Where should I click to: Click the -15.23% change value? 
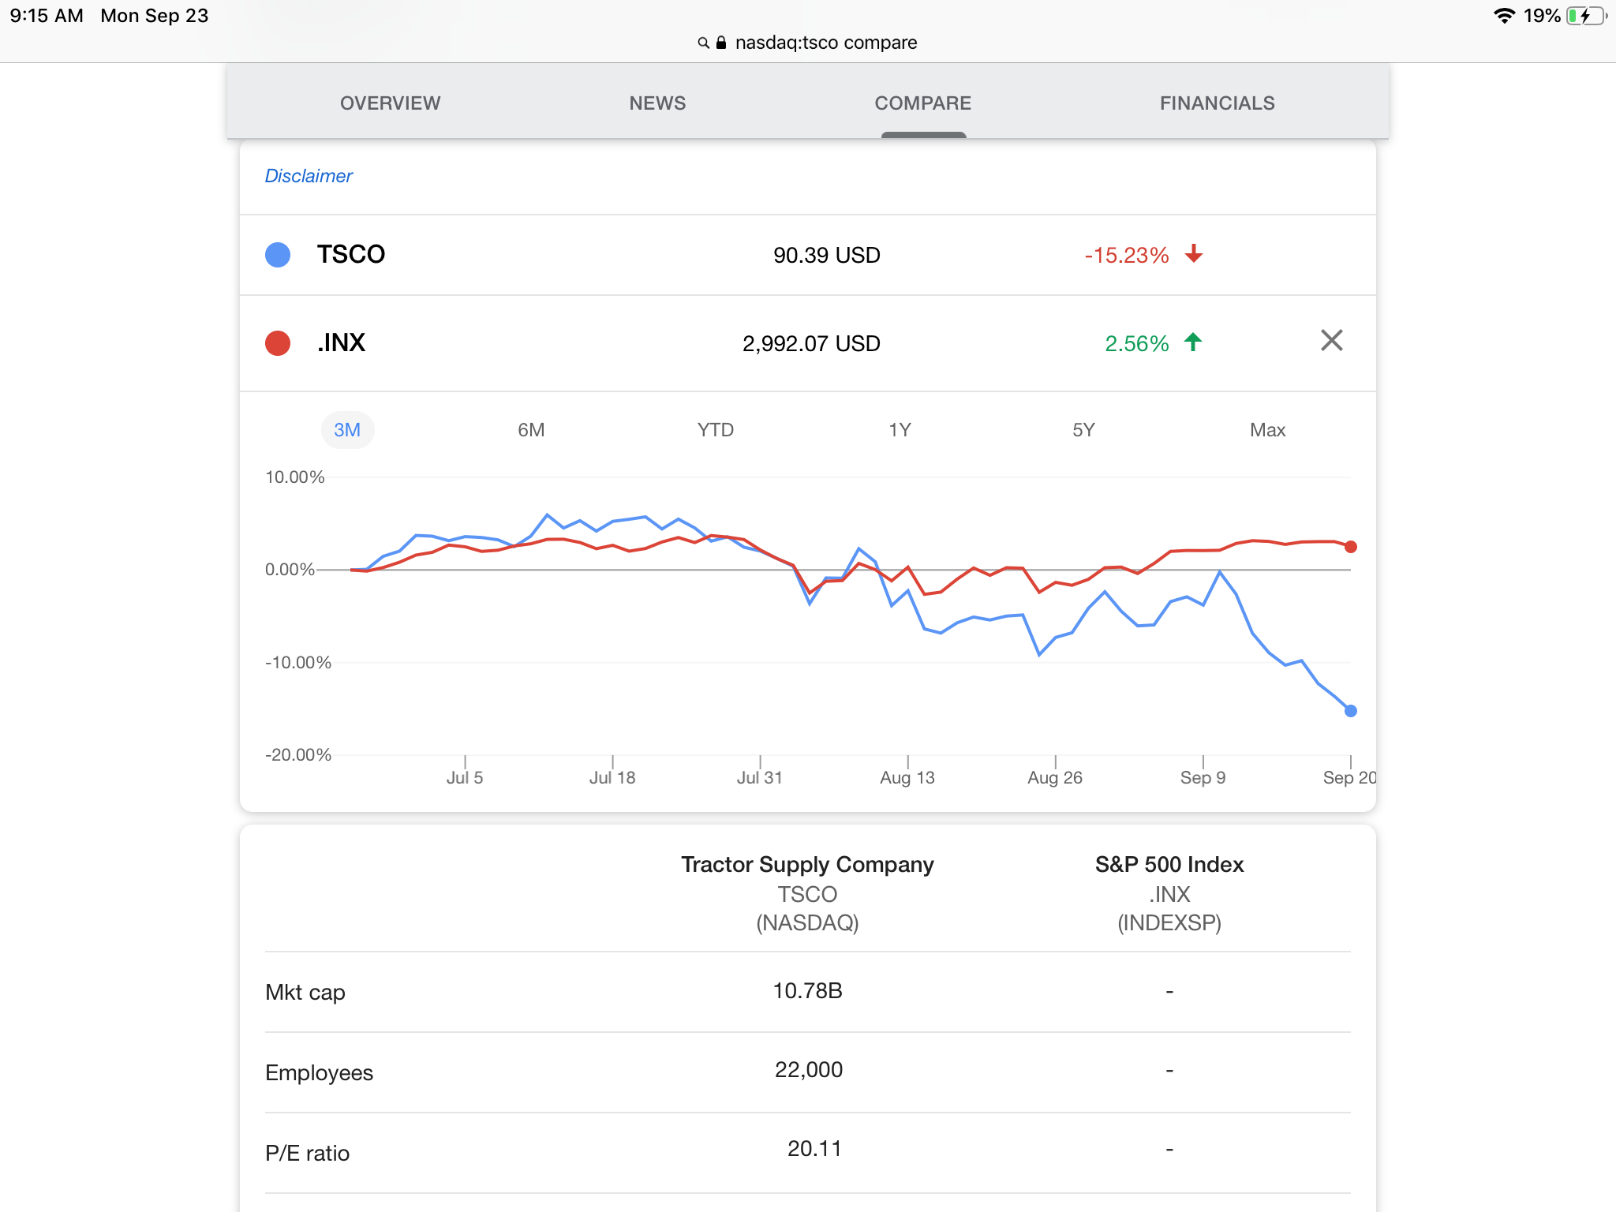1126,255
